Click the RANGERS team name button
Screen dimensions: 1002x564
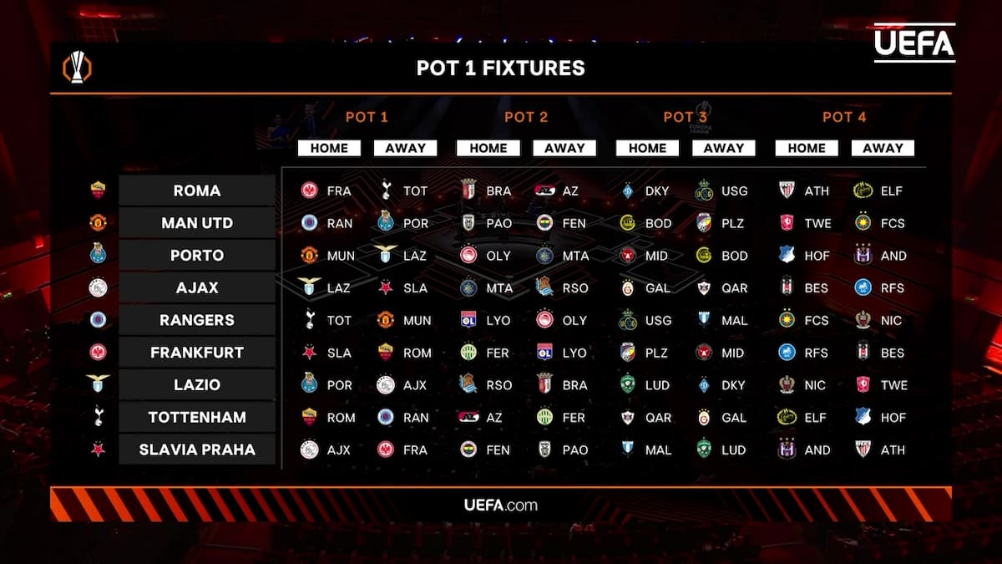(197, 320)
